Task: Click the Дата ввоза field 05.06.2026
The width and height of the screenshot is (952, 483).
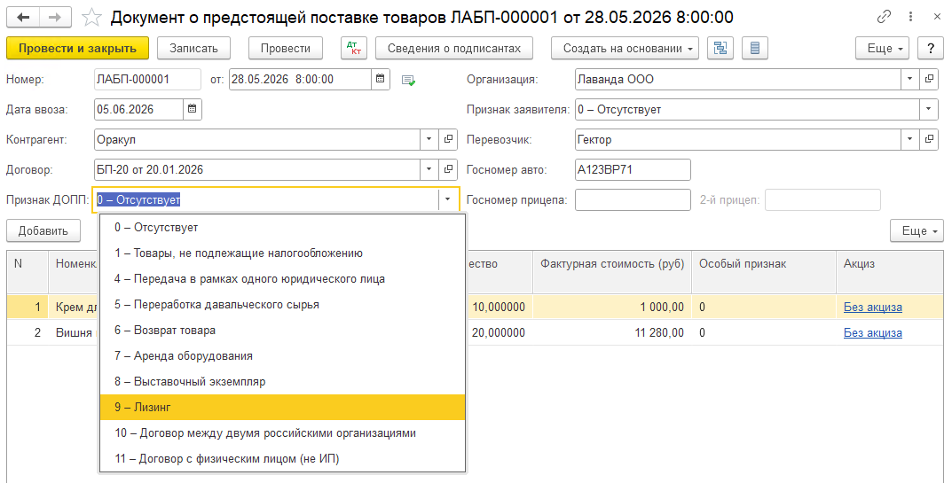Action: (x=139, y=109)
